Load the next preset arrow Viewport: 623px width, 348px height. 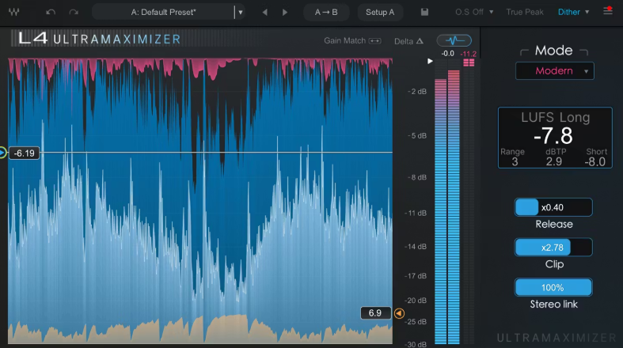point(285,13)
